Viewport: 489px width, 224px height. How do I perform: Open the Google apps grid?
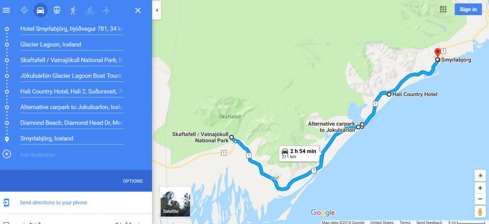443,9
